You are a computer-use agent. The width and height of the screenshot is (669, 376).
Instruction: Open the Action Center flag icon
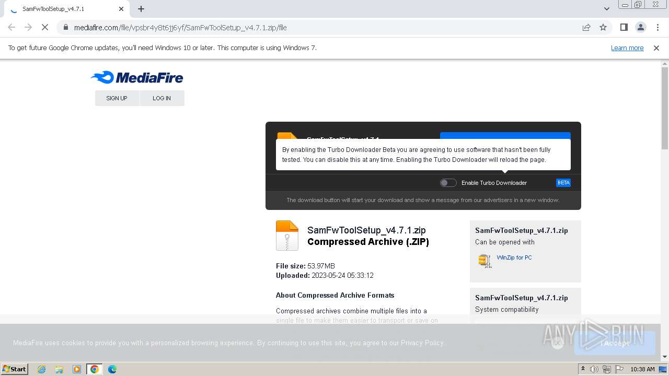pos(619,369)
